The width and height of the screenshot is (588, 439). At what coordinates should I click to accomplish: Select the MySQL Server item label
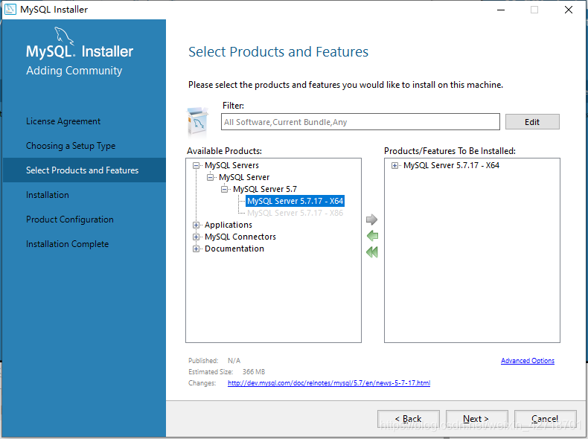(244, 177)
